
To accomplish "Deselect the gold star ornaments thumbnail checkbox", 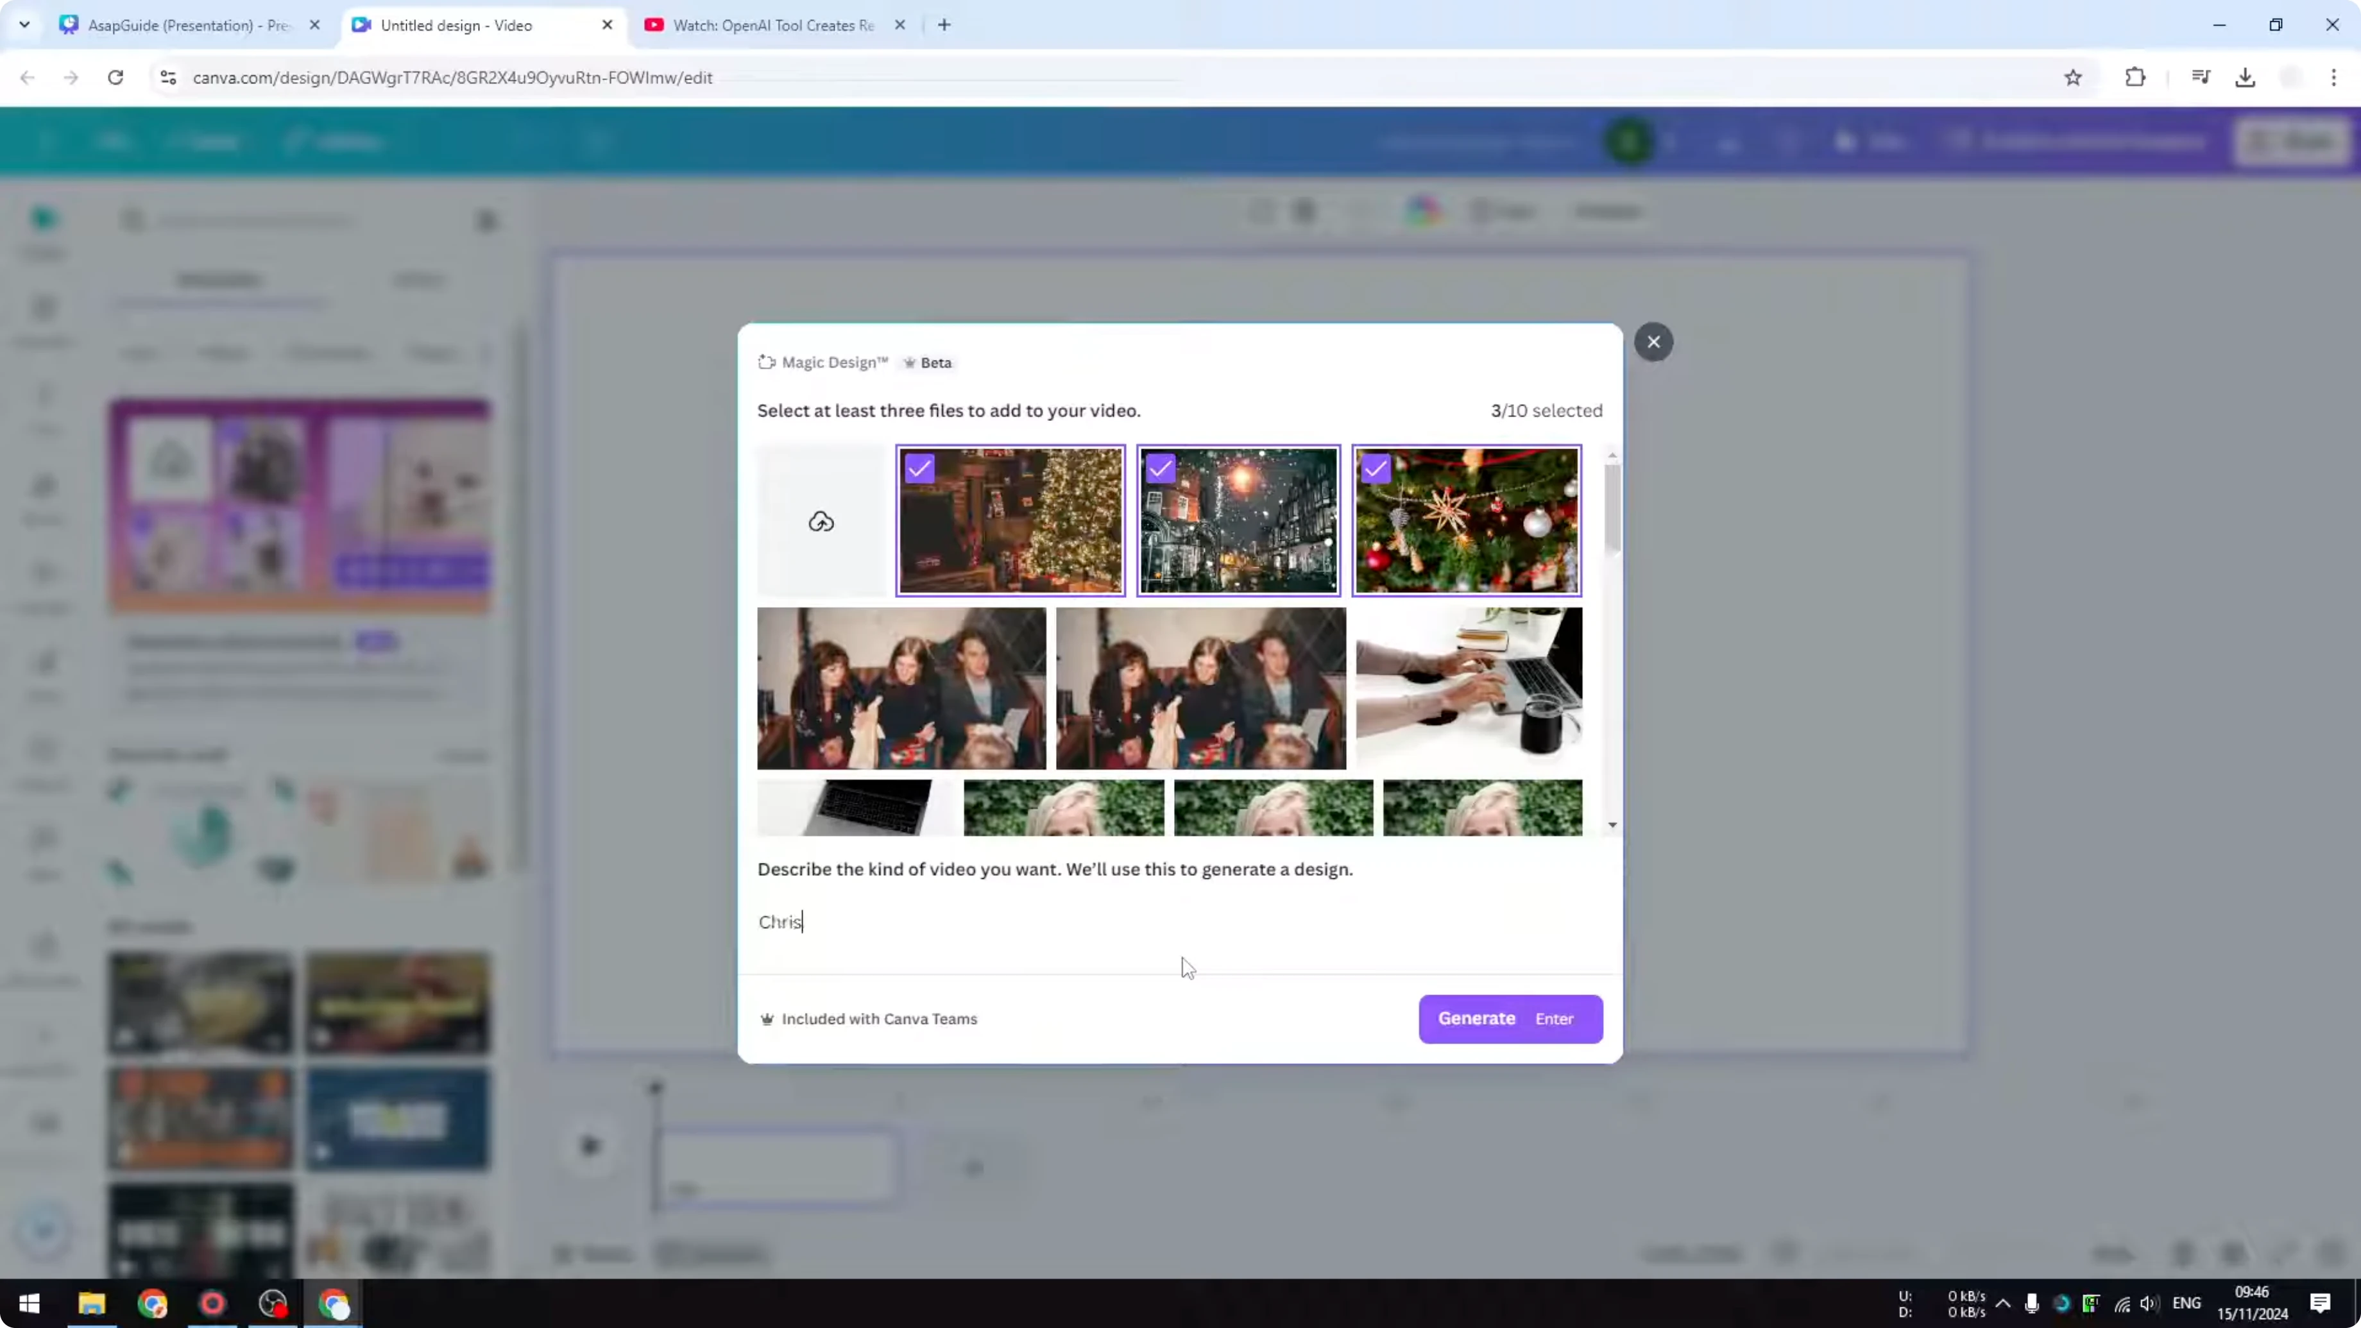I will [x=1375, y=468].
